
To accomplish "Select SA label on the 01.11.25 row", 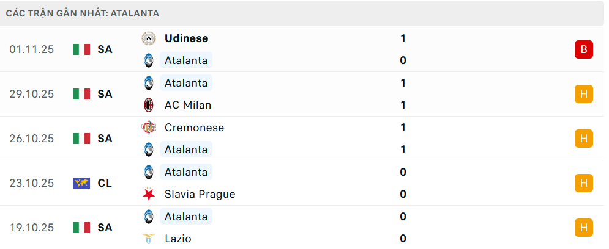I will (105, 49).
